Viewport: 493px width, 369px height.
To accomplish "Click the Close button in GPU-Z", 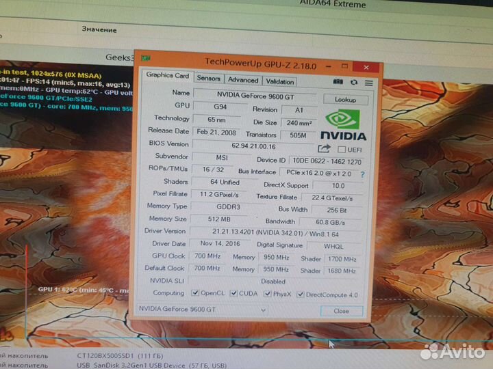I will click(x=342, y=311).
